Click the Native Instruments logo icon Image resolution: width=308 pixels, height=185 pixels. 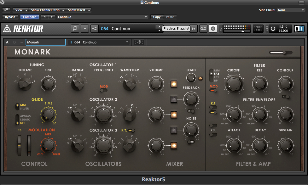(x=299, y=28)
